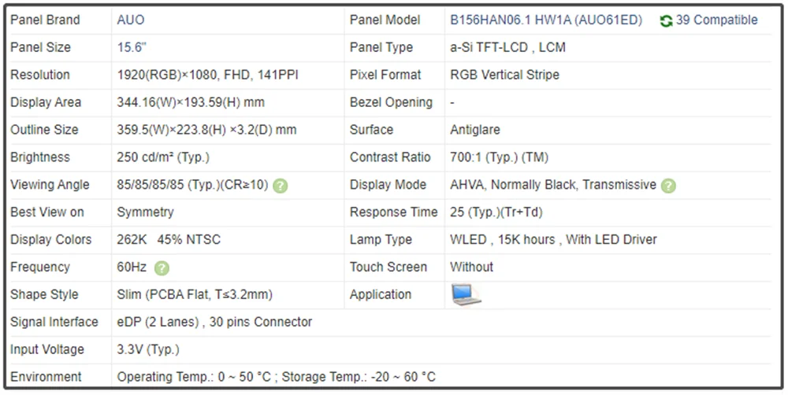Screen dimensions: 788x395
Task: Click the help icon next to Display Mode value
Action: 668,186
